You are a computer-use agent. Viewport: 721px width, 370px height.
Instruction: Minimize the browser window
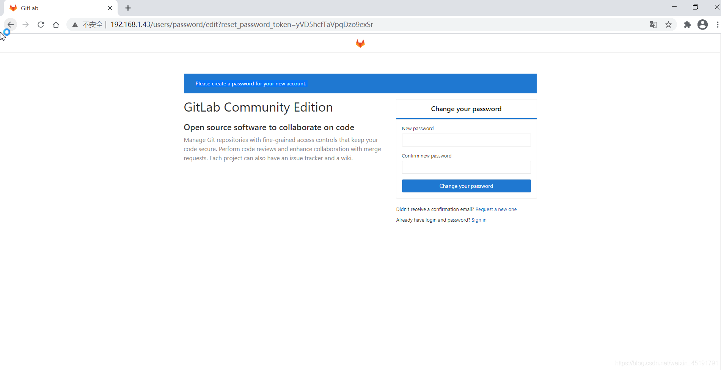pyautogui.click(x=674, y=7)
